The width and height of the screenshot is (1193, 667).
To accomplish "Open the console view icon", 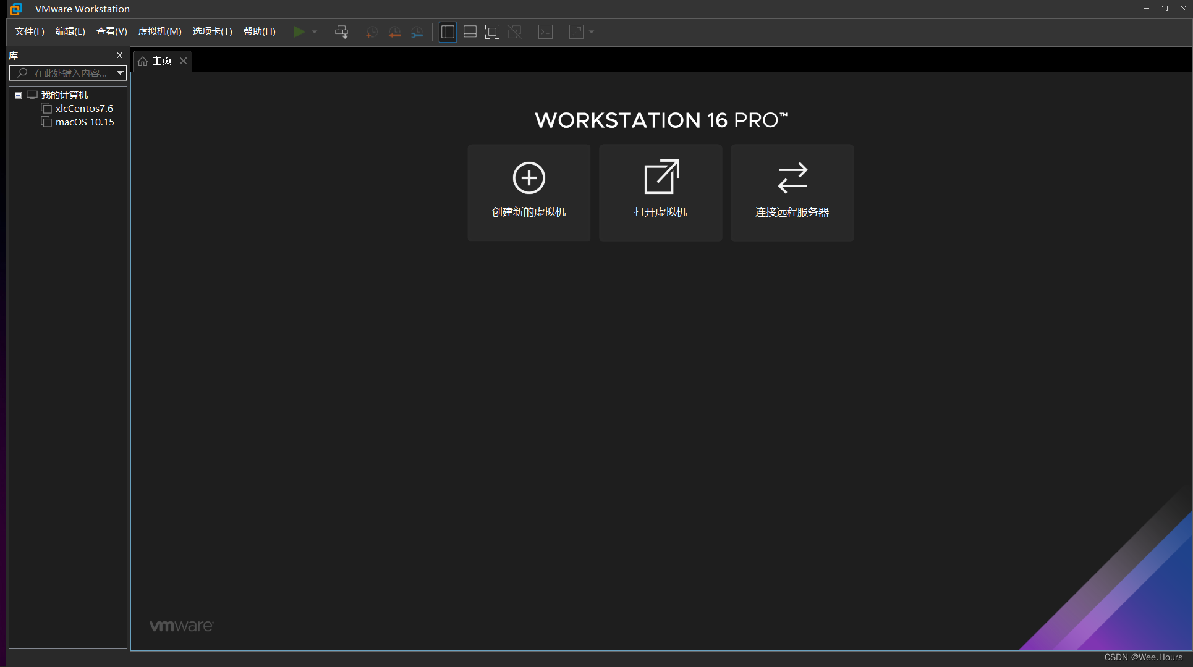I will tap(545, 32).
